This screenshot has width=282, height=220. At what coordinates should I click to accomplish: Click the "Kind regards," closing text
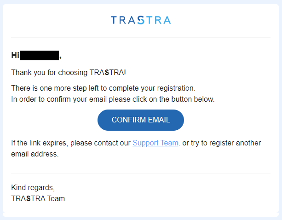[x=33, y=188]
